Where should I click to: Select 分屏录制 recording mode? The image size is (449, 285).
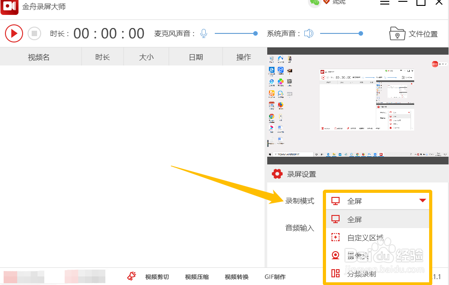pos(378,274)
